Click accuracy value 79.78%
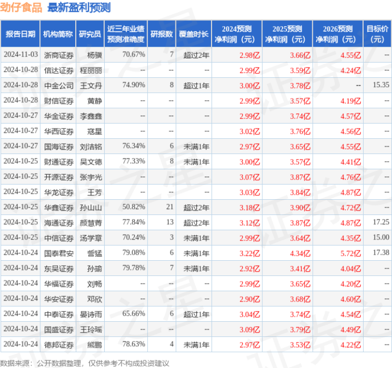The image size is (392, 368). coord(134,268)
